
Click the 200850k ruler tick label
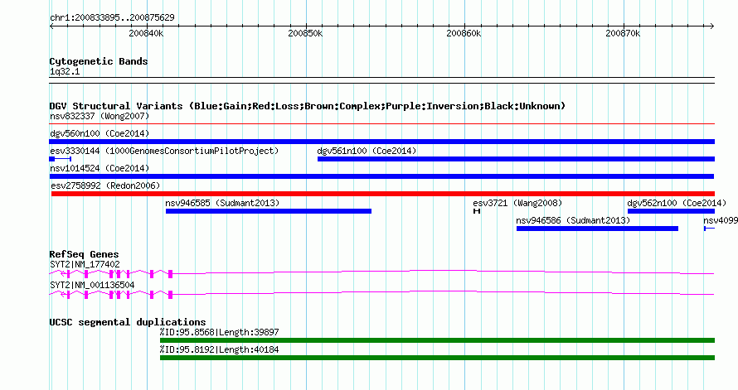[x=305, y=33]
